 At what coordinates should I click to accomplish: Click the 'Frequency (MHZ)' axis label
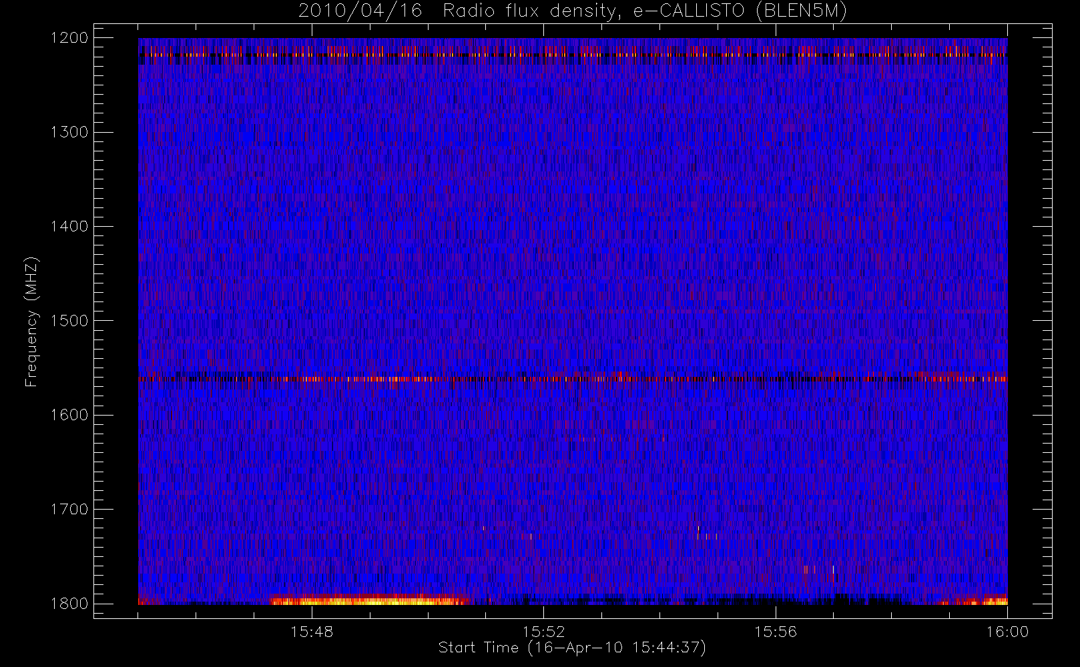point(31,321)
